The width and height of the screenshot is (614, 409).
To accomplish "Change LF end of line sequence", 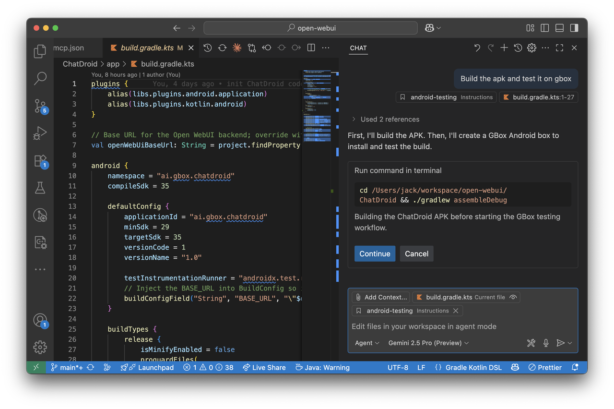I will pyautogui.click(x=421, y=367).
